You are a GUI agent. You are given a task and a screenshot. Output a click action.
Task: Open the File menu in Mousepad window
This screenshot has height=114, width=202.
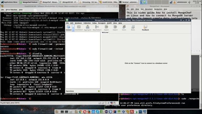coord(128,9)
